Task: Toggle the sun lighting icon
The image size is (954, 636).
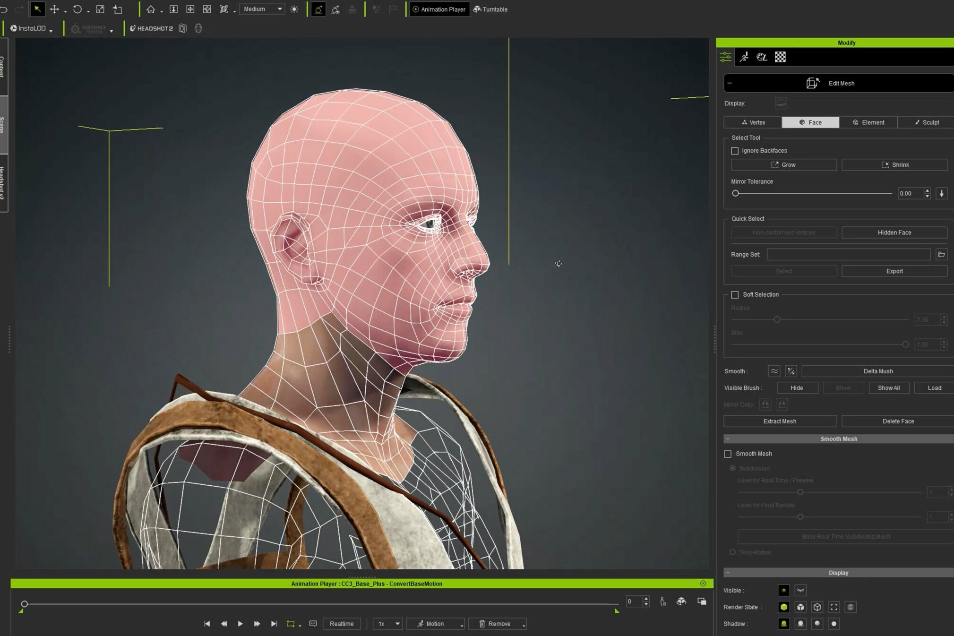Action: coord(294,9)
